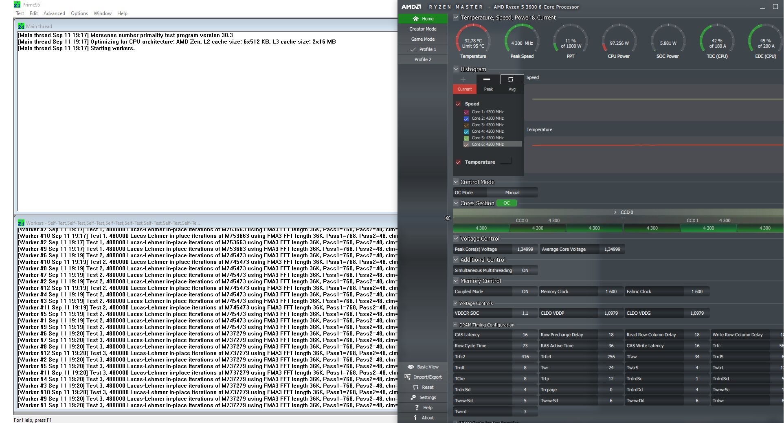Click the histogram plus icon
This screenshot has height=423, width=784.
tap(463, 79)
